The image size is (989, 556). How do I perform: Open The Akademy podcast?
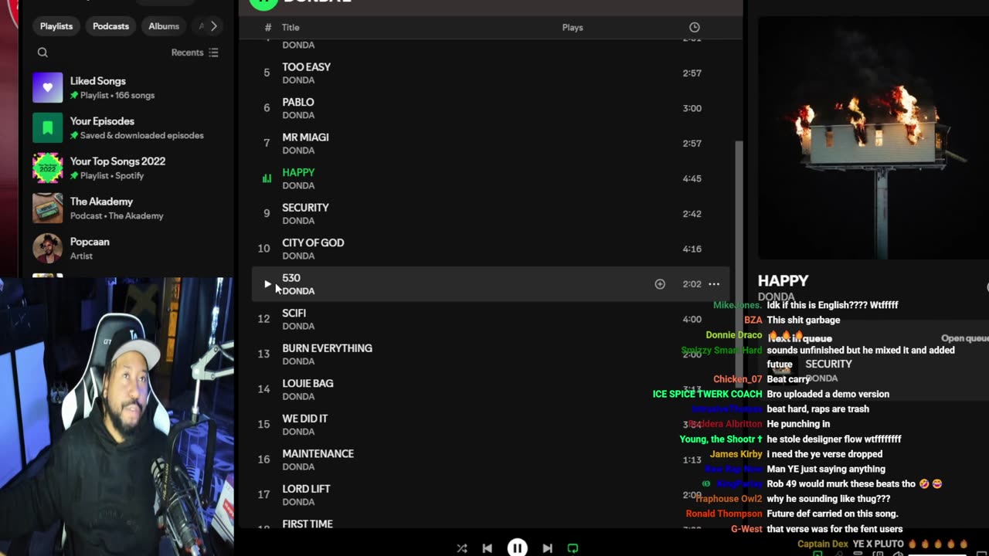coord(127,208)
